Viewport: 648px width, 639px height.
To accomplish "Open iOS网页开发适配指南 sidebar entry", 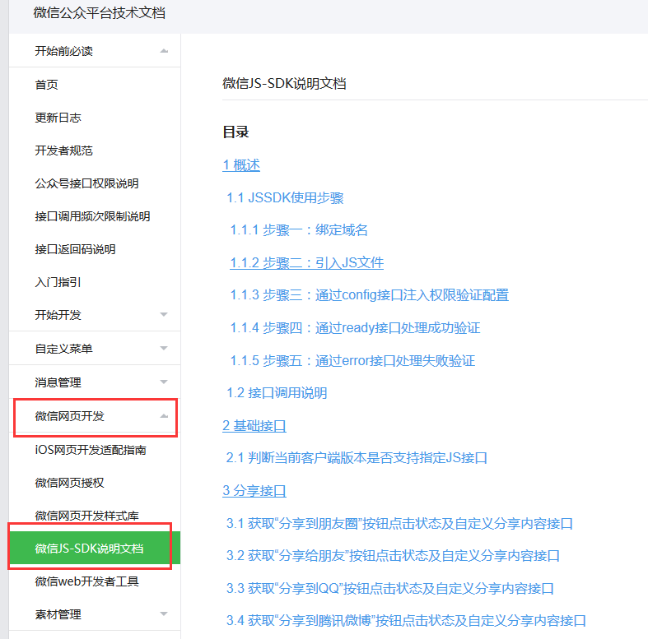I will (91, 450).
